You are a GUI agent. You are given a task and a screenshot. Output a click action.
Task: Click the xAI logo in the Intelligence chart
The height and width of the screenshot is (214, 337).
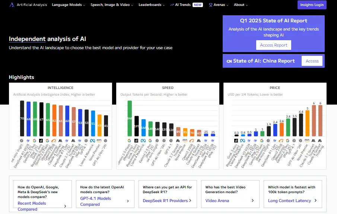[41, 141]
